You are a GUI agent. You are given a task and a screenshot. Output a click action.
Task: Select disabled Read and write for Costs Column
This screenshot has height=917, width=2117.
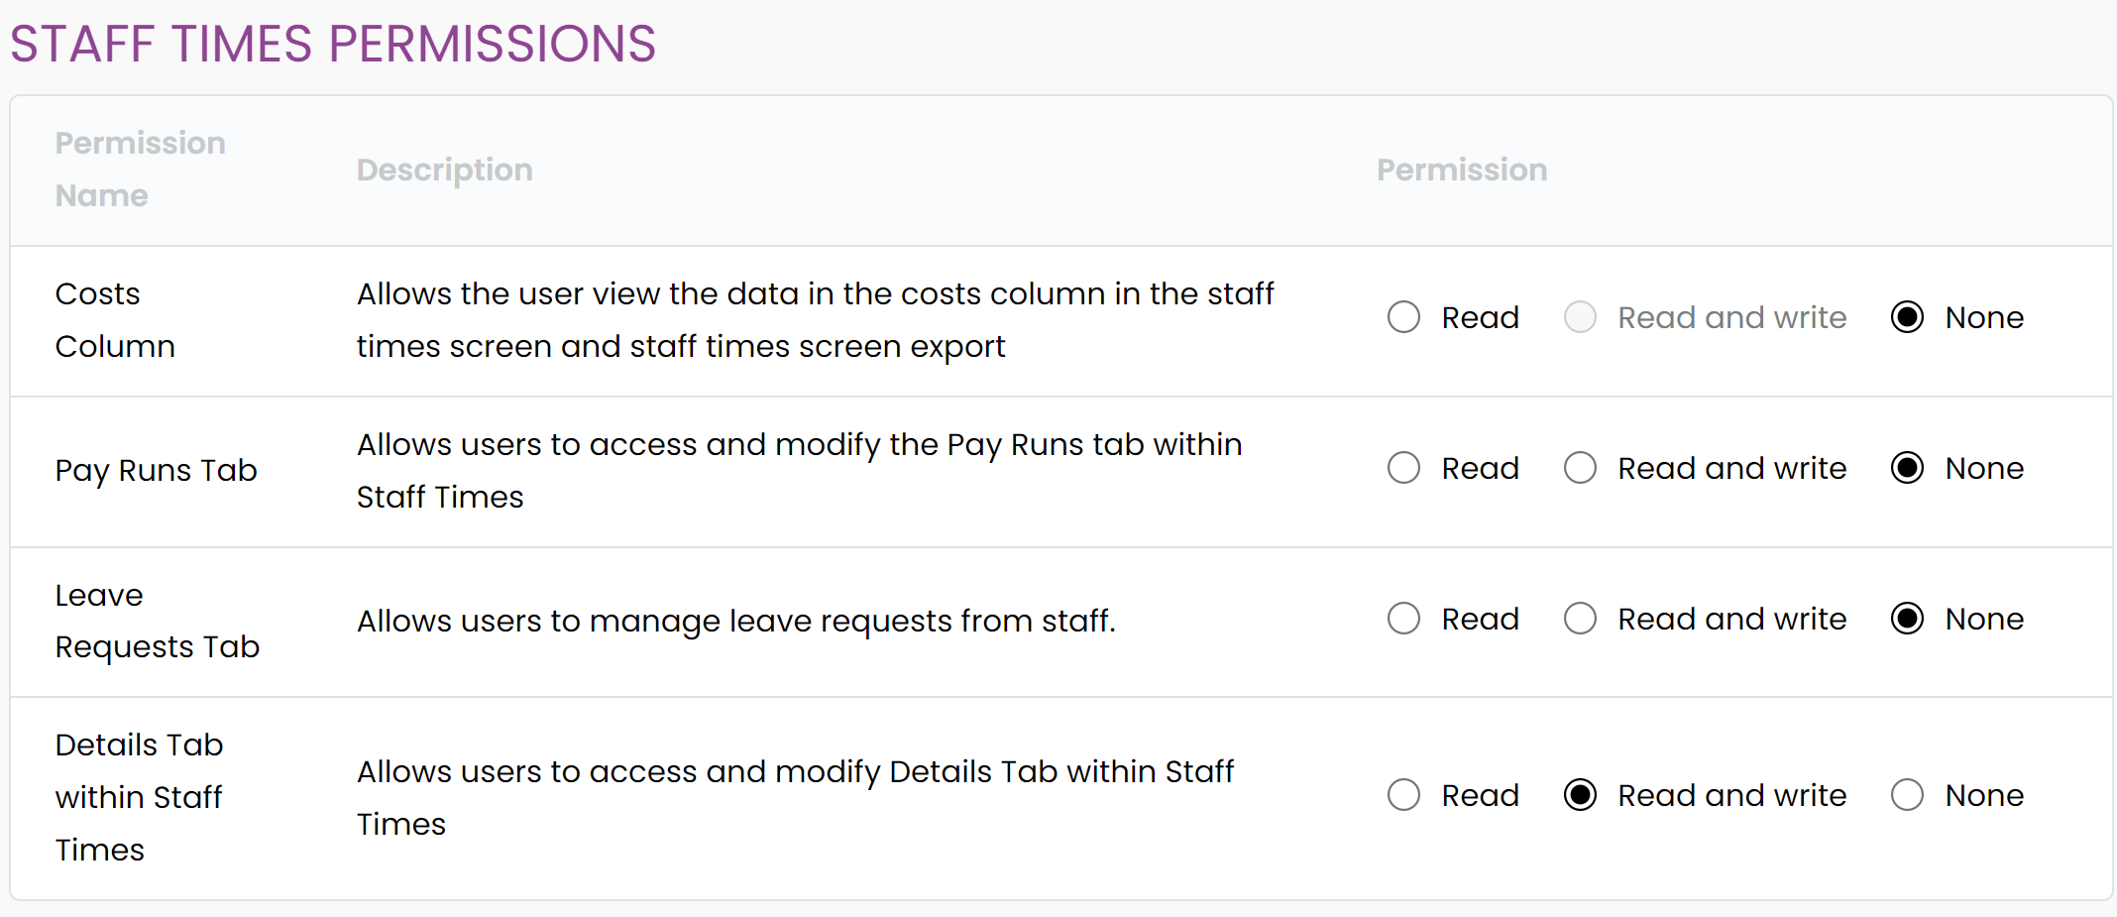[x=1580, y=317]
